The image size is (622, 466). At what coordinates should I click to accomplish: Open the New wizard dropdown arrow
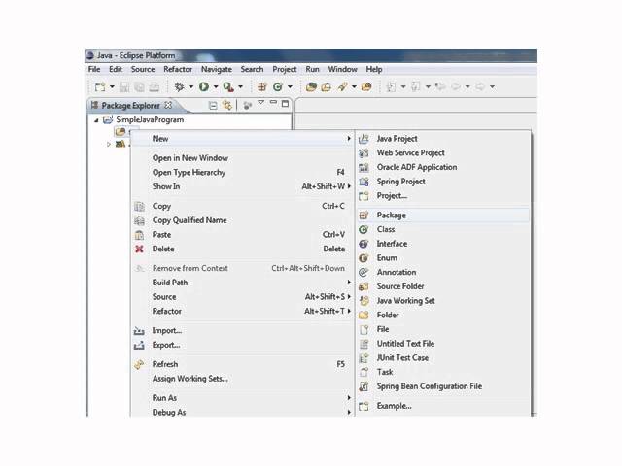pos(113,86)
